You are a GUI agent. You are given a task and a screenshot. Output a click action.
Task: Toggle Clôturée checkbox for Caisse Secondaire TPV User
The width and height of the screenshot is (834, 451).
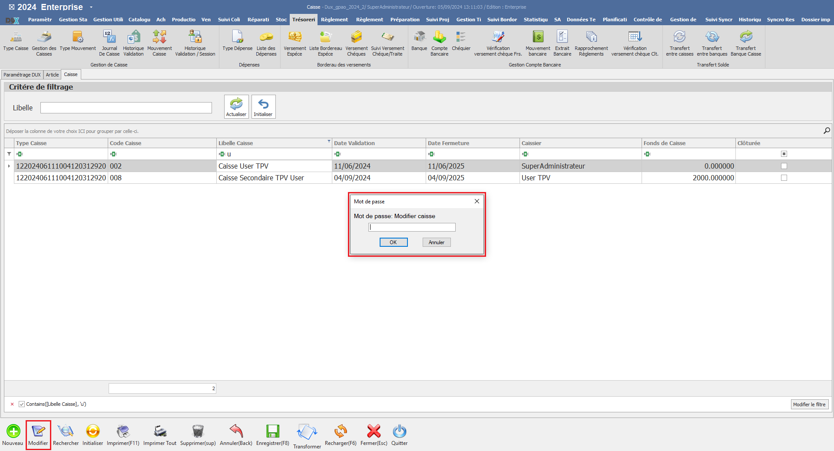(x=784, y=178)
